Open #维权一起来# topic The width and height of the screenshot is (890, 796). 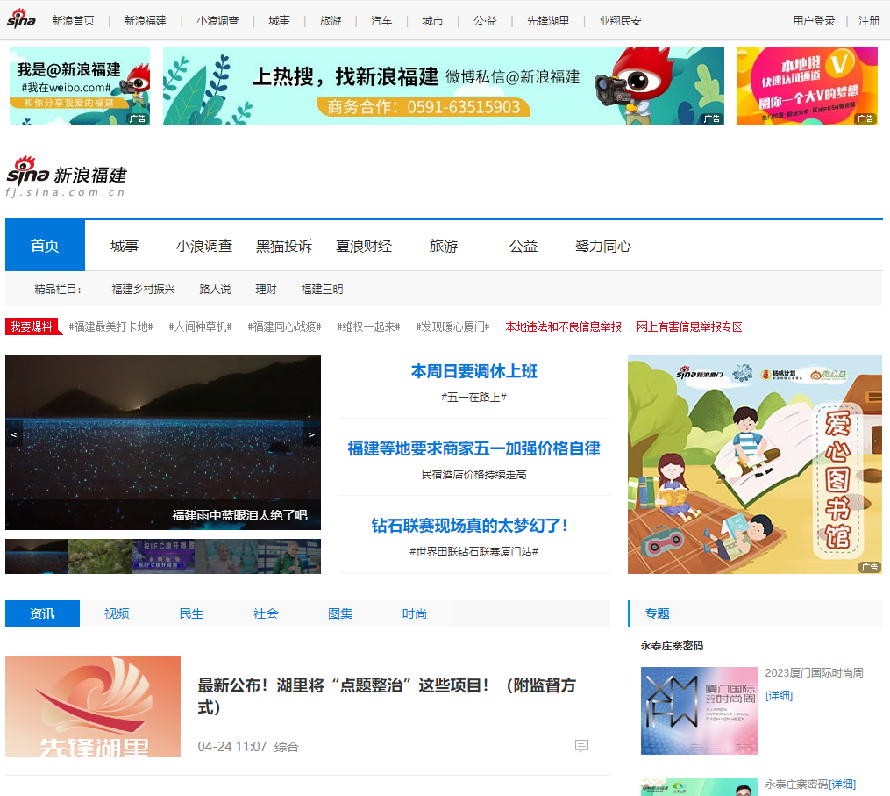(x=369, y=326)
